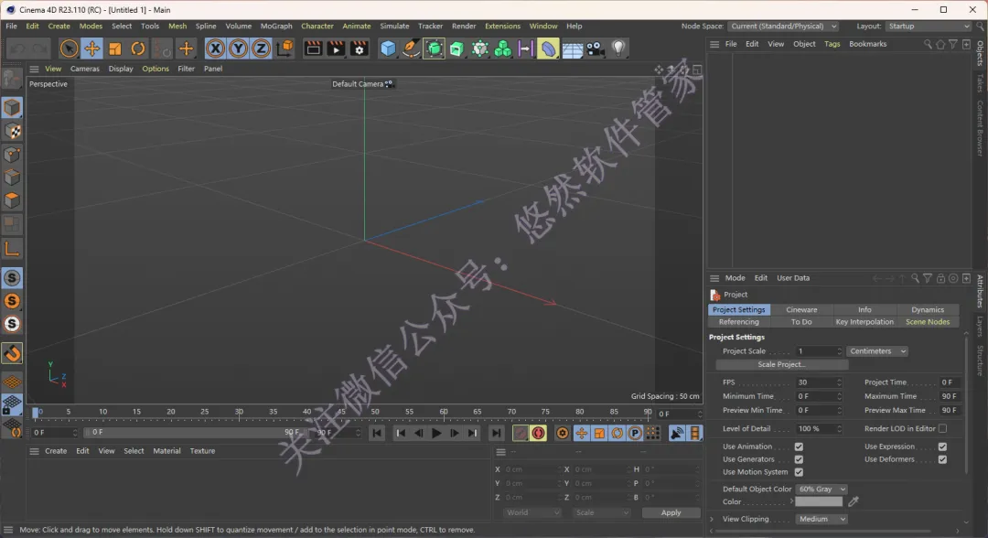Toggle Y axis lock

pos(238,48)
